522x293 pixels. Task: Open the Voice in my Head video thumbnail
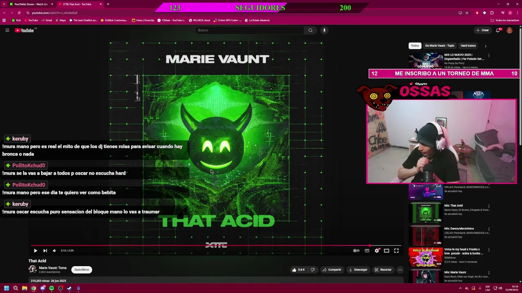tap(426, 257)
